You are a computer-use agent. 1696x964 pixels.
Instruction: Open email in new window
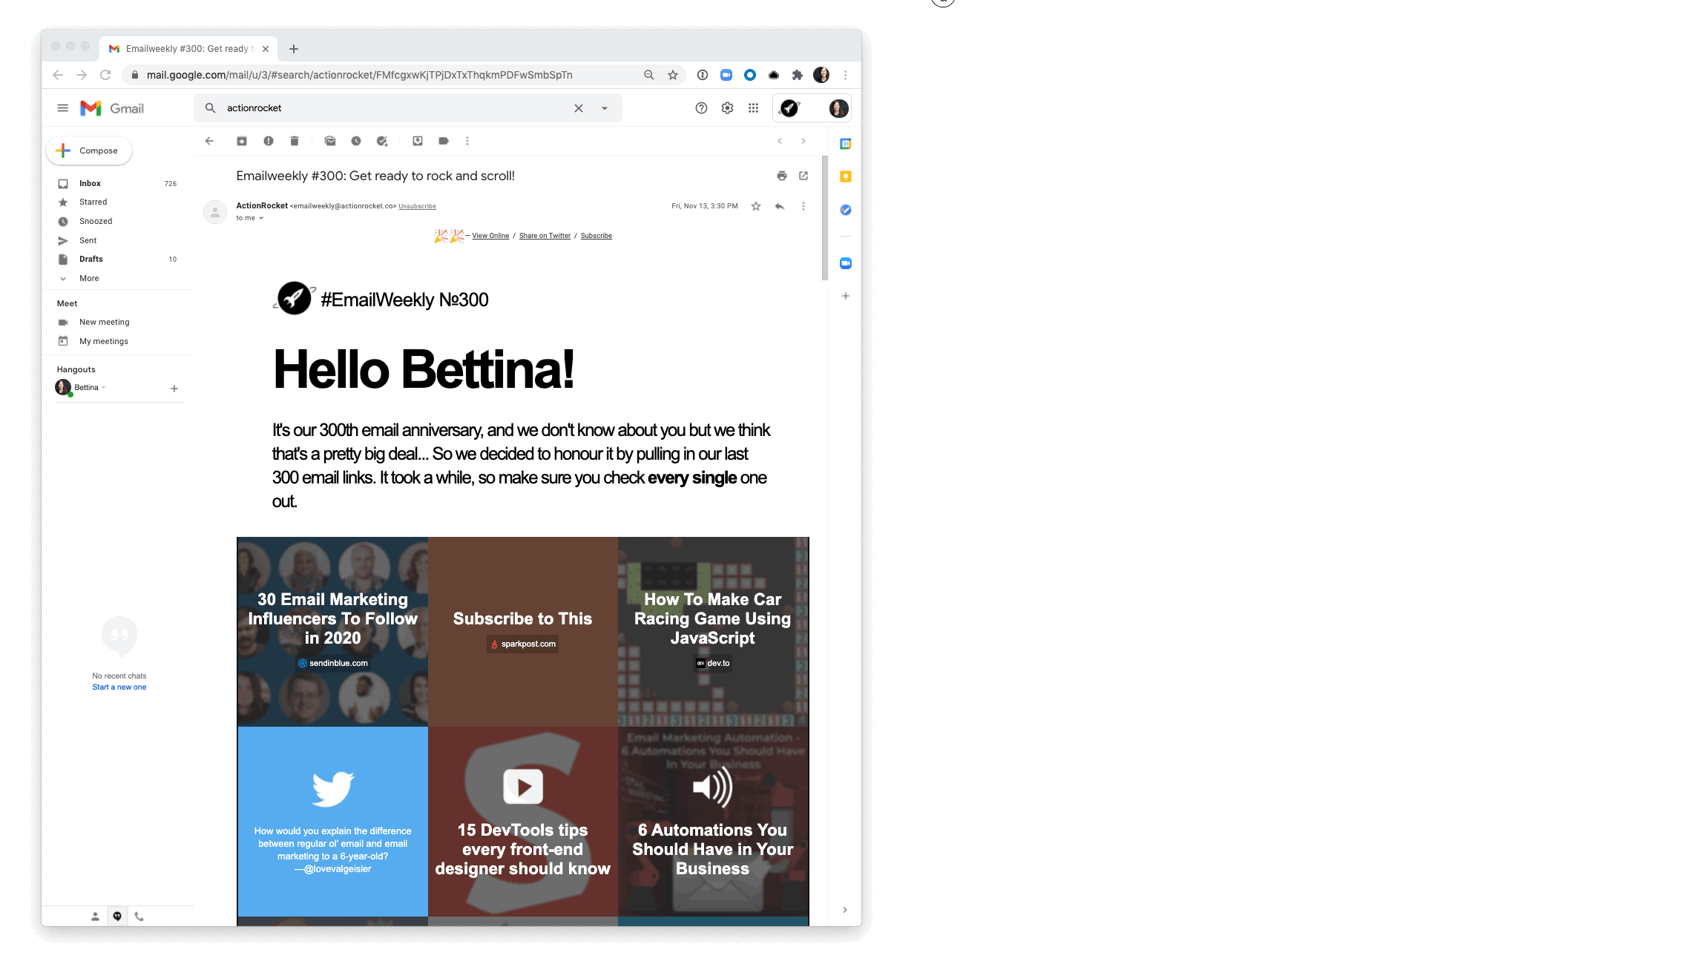(x=803, y=176)
